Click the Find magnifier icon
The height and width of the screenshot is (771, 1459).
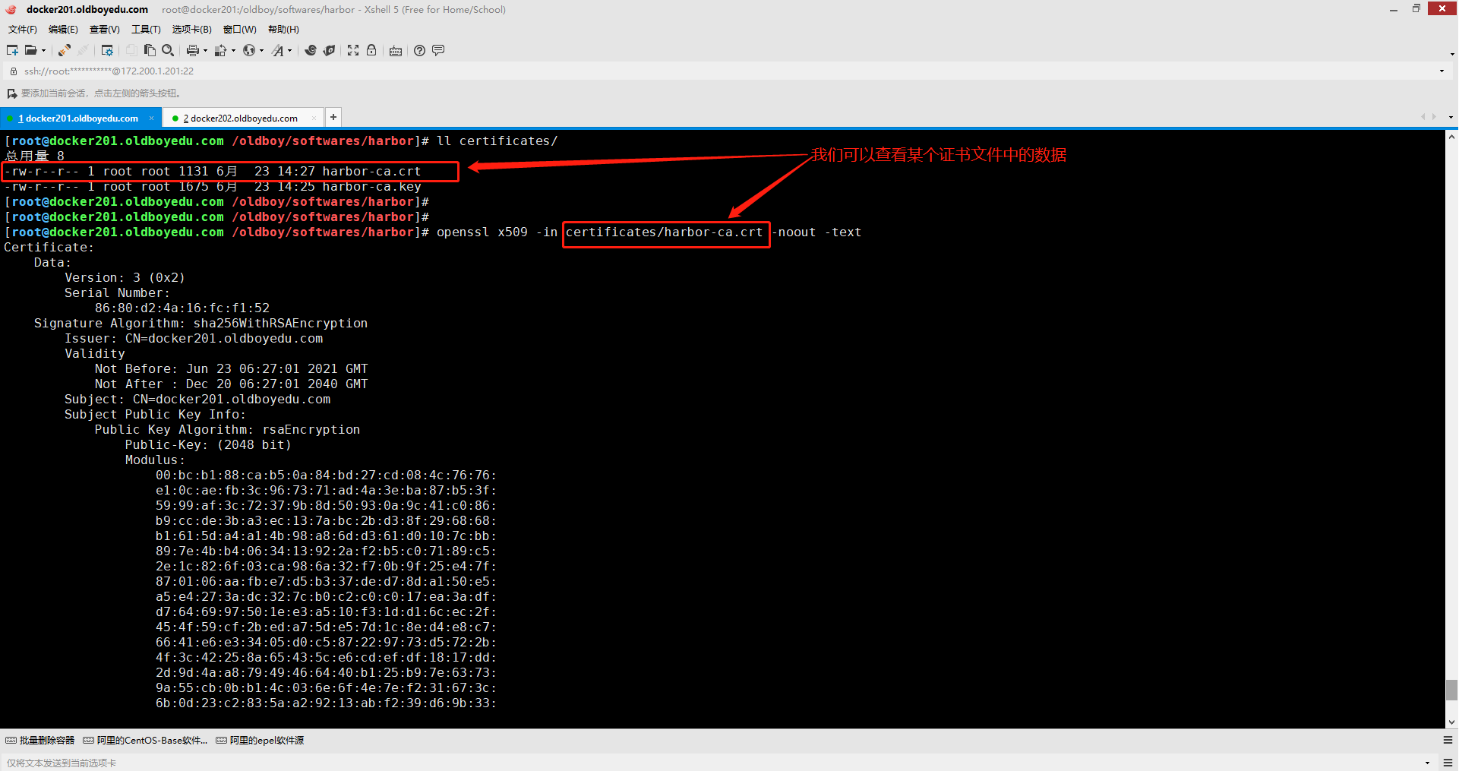pos(168,50)
